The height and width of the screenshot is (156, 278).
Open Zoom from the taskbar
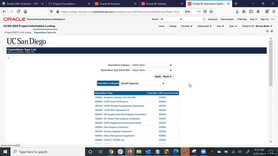[203, 152]
